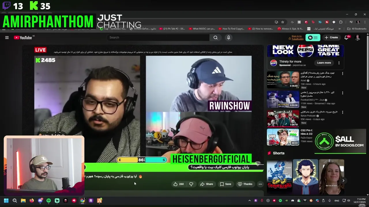369x207 pixels.
Task: Open the Bplus Podcast 1:04:14 thumbnail
Action: pos(283,118)
